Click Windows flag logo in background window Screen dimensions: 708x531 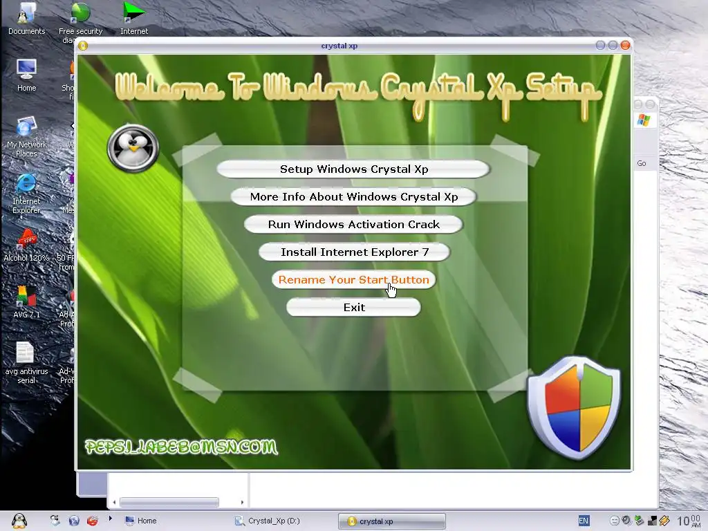(x=644, y=120)
